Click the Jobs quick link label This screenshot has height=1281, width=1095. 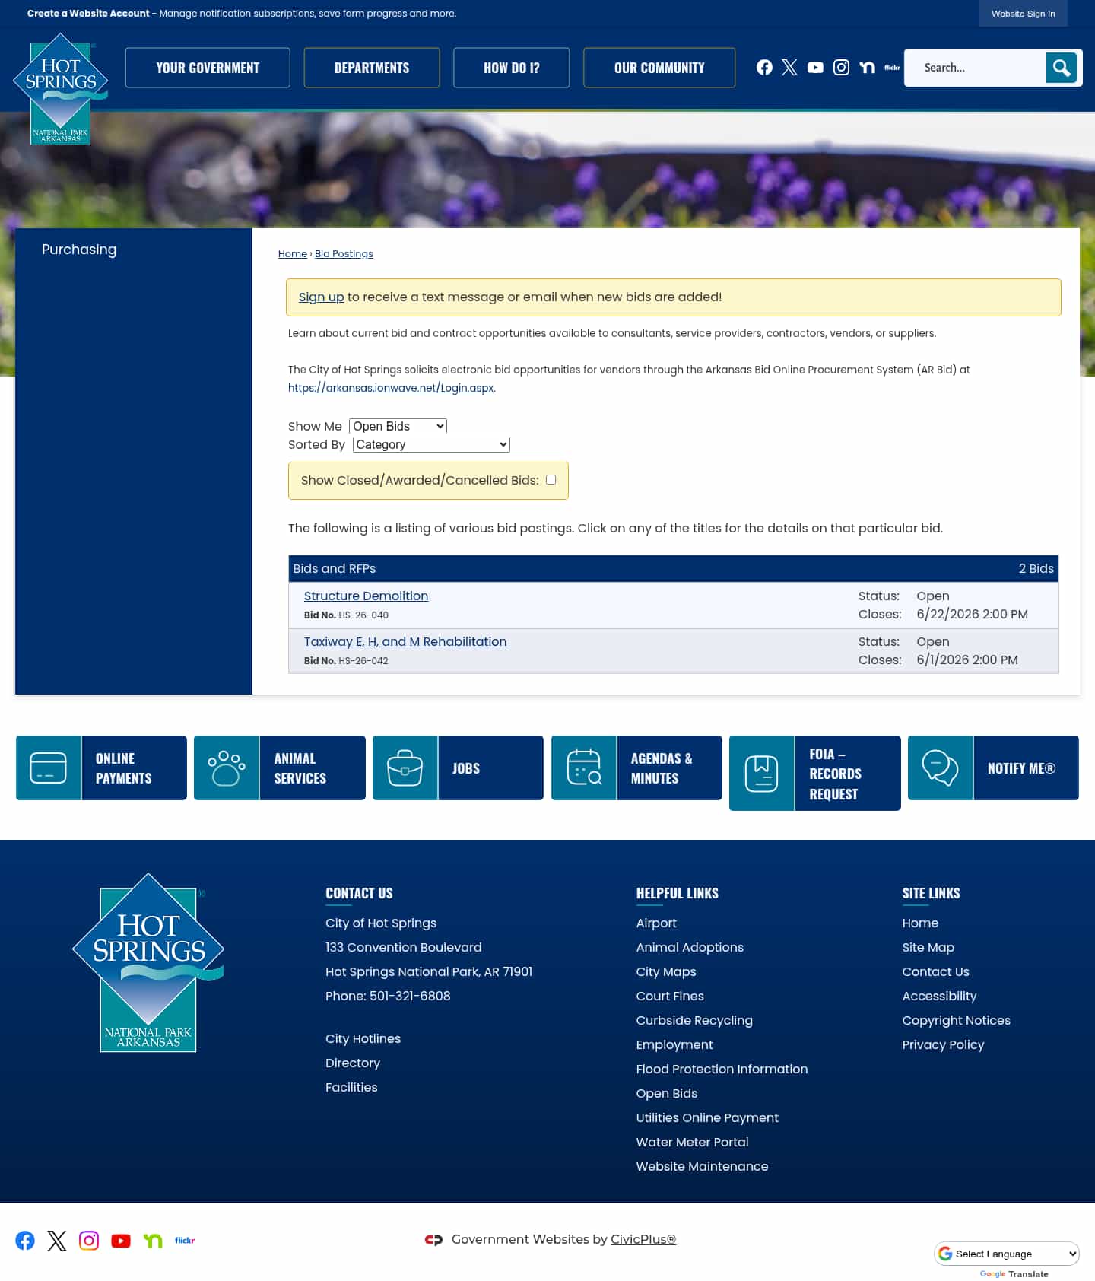coord(466,768)
